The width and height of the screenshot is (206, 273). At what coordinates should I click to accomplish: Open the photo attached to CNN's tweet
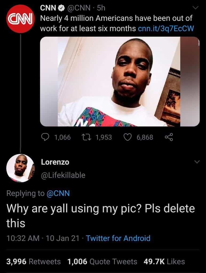(120, 81)
